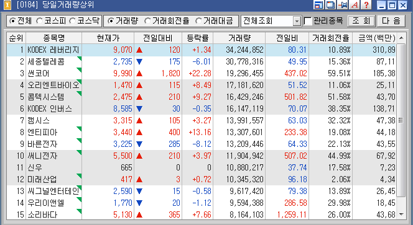The width and height of the screenshot is (413, 225).
Task: Click the red up arrow for KODEX 레버리지
Action: (x=139, y=50)
